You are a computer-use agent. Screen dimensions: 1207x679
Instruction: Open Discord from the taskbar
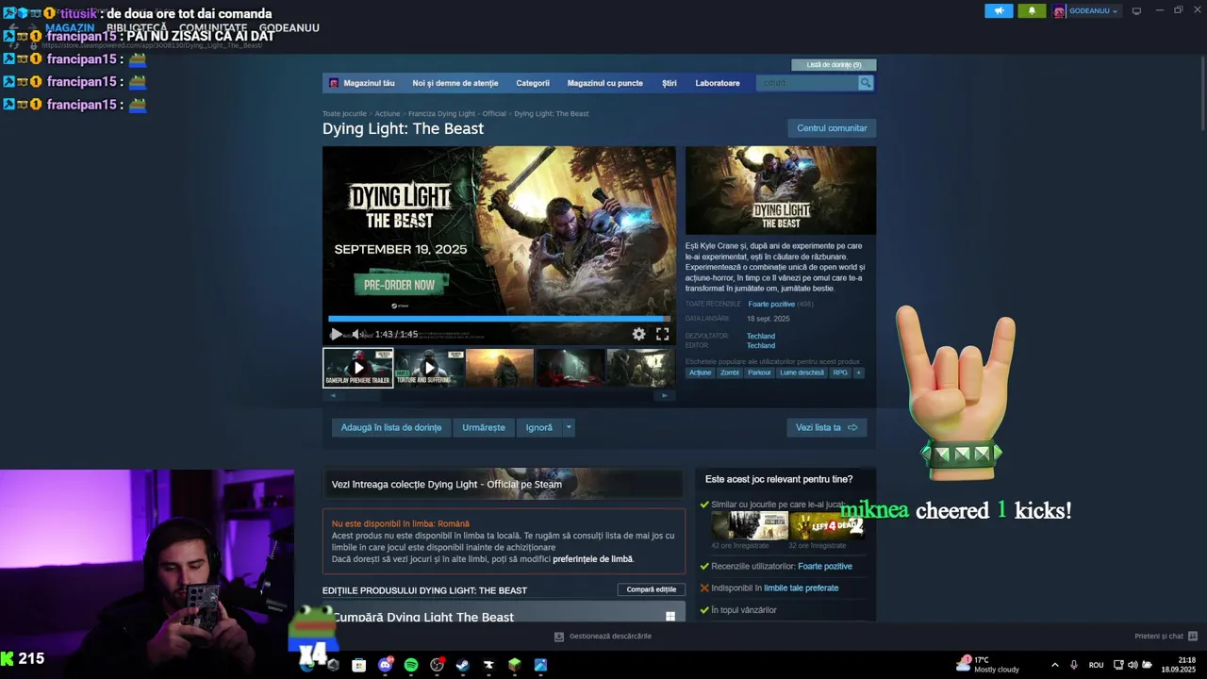(385, 665)
